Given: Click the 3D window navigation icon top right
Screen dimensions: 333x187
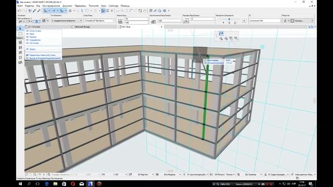Looking at the screenshot, I should click(311, 26).
